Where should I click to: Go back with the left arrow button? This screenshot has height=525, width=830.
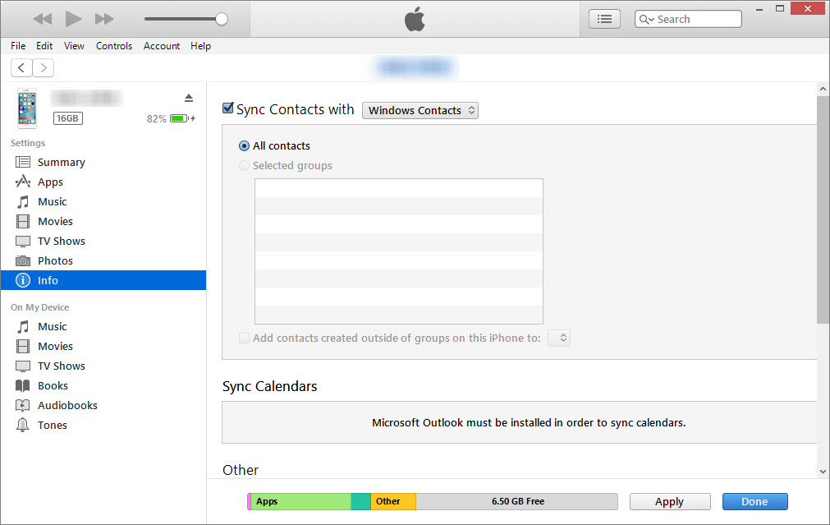tap(21, 68)
